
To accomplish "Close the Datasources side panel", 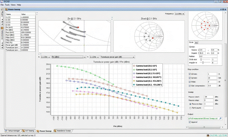I will tap(2, 48).
